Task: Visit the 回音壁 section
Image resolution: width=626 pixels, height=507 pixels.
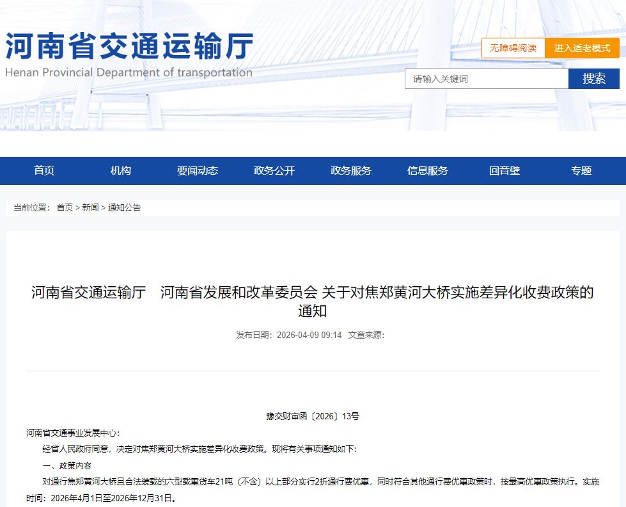Action: click(x=505, y=171)
